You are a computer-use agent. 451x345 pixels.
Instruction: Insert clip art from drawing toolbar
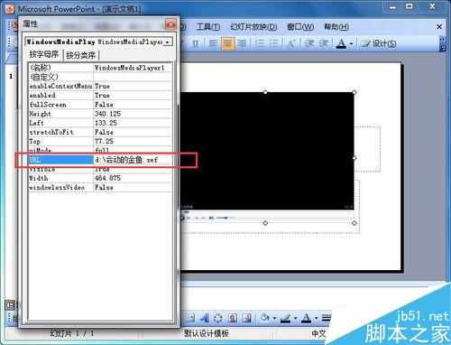click(x=233, y=318)
